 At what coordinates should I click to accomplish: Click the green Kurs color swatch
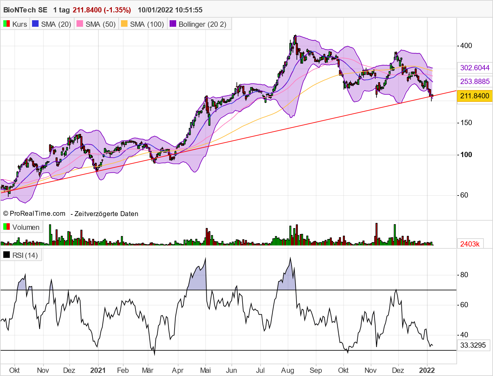click(5, 24)
